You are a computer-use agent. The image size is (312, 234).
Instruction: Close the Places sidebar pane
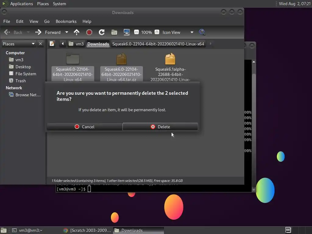tap(41, 44)
